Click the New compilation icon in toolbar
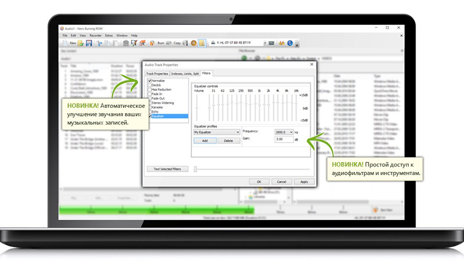This screenshot has width=464, height=261. pos(65,43)
